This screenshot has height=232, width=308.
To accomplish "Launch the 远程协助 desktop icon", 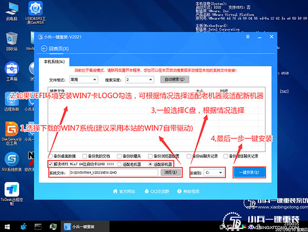I will tap(12, 101).
